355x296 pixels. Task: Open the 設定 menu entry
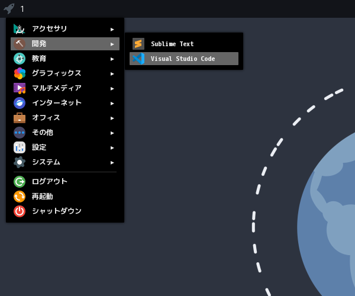click(65, 147)
